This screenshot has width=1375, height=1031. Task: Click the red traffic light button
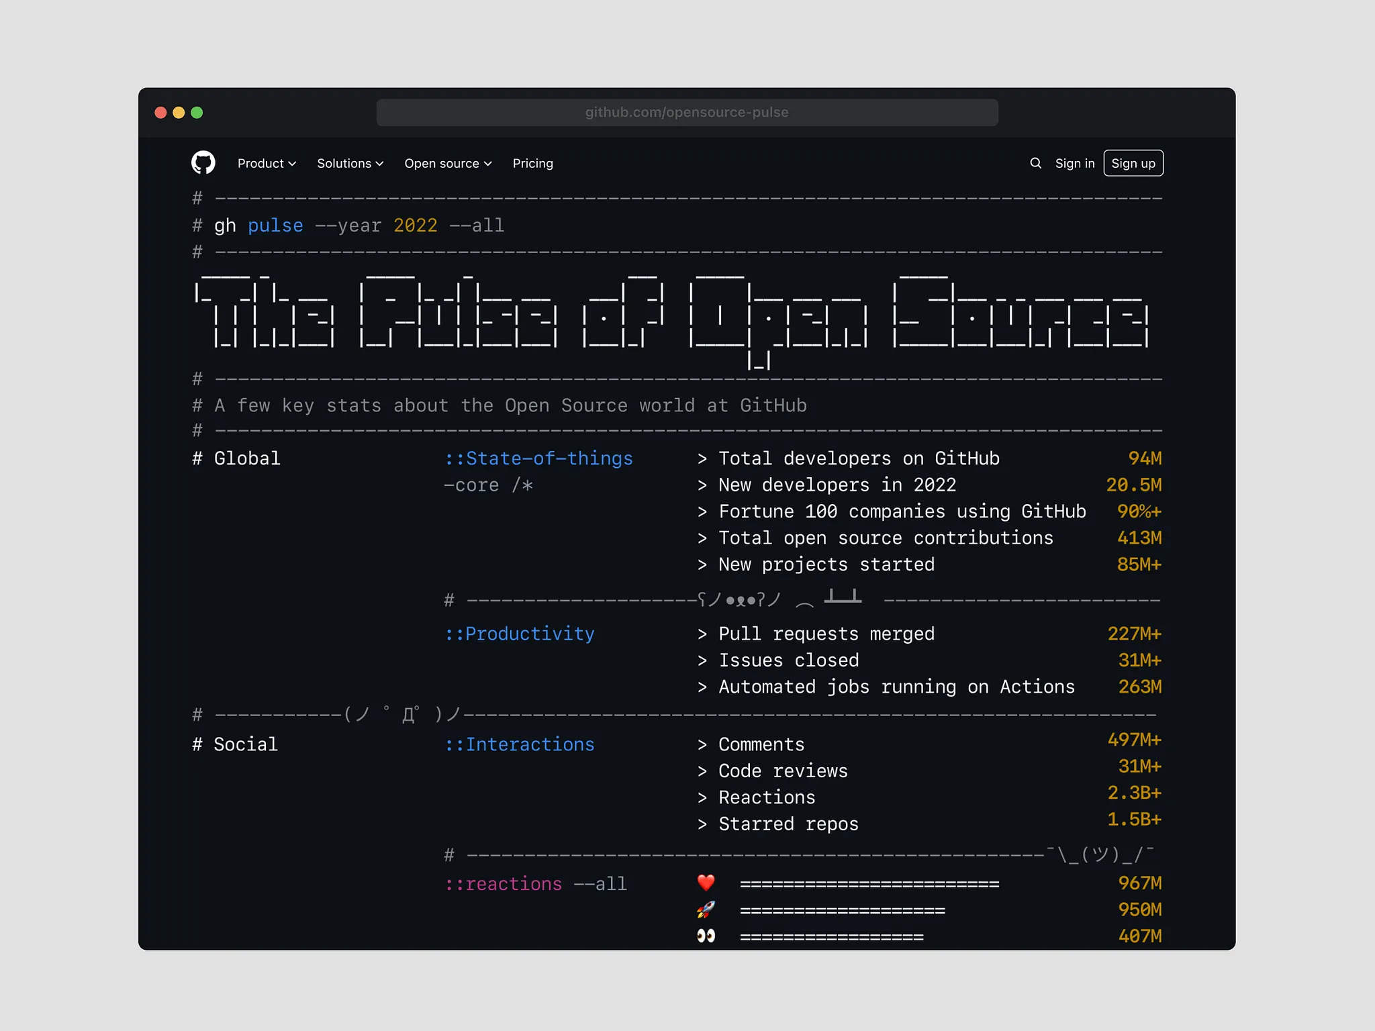160,112
